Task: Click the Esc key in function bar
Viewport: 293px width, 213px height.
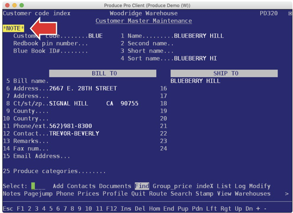Action: (x=8, y=208)
